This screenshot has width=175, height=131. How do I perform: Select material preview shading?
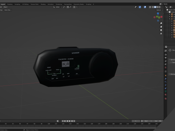pos(157,7)
